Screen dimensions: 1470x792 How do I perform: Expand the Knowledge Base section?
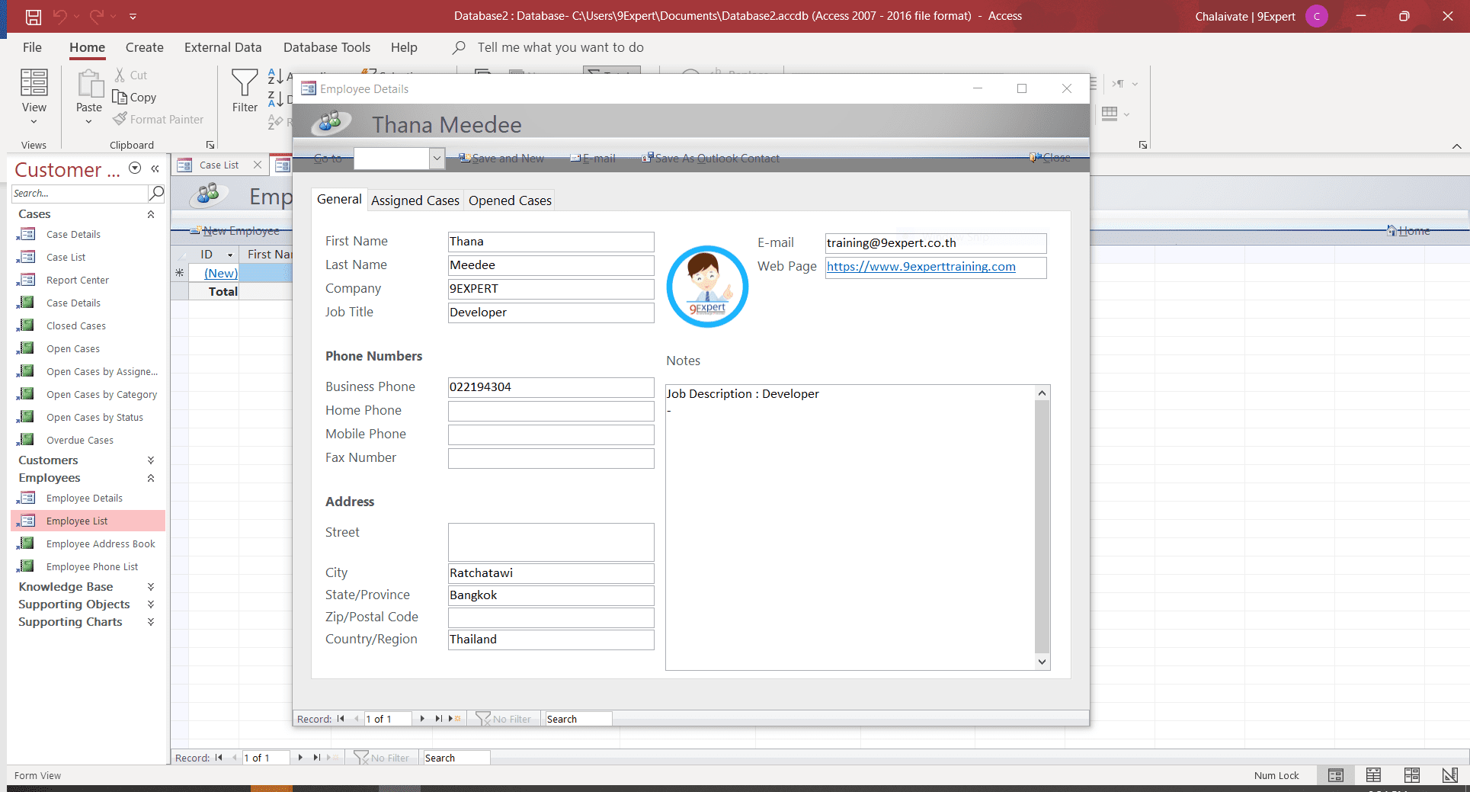coord(150,586)
